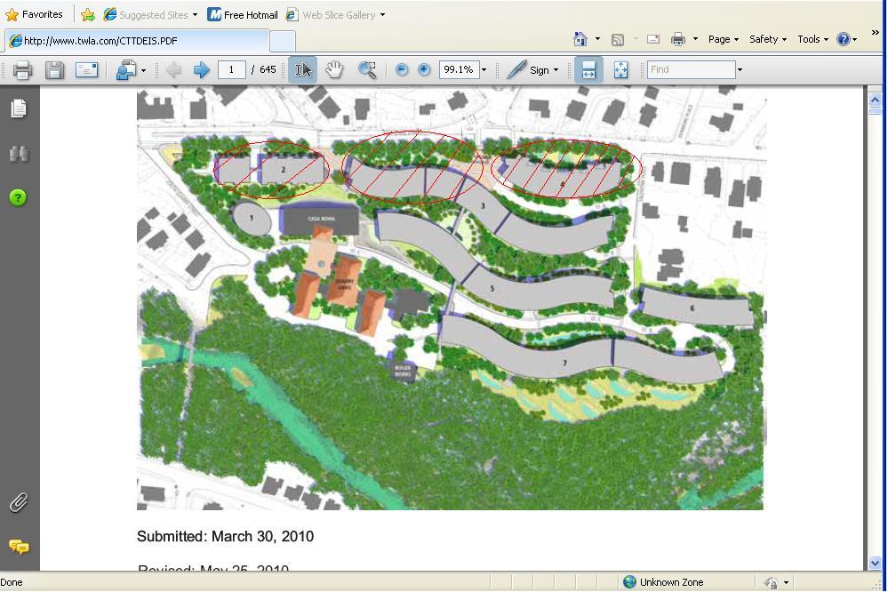Click the Free Hotmail link

tap(243, 15)
